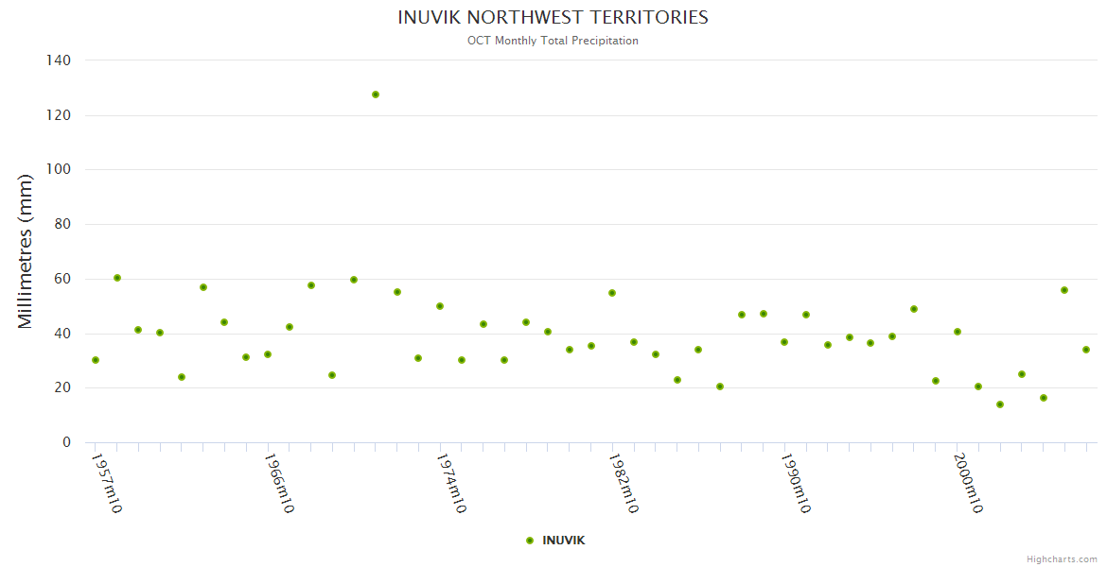Click the first data point above 1957m10
This screenshot has width=1107, height=567.
tap(96, 360)
